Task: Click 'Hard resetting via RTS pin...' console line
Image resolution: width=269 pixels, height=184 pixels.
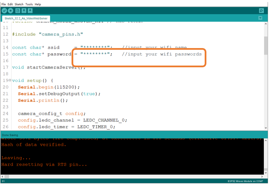Action: pos(44,164)
